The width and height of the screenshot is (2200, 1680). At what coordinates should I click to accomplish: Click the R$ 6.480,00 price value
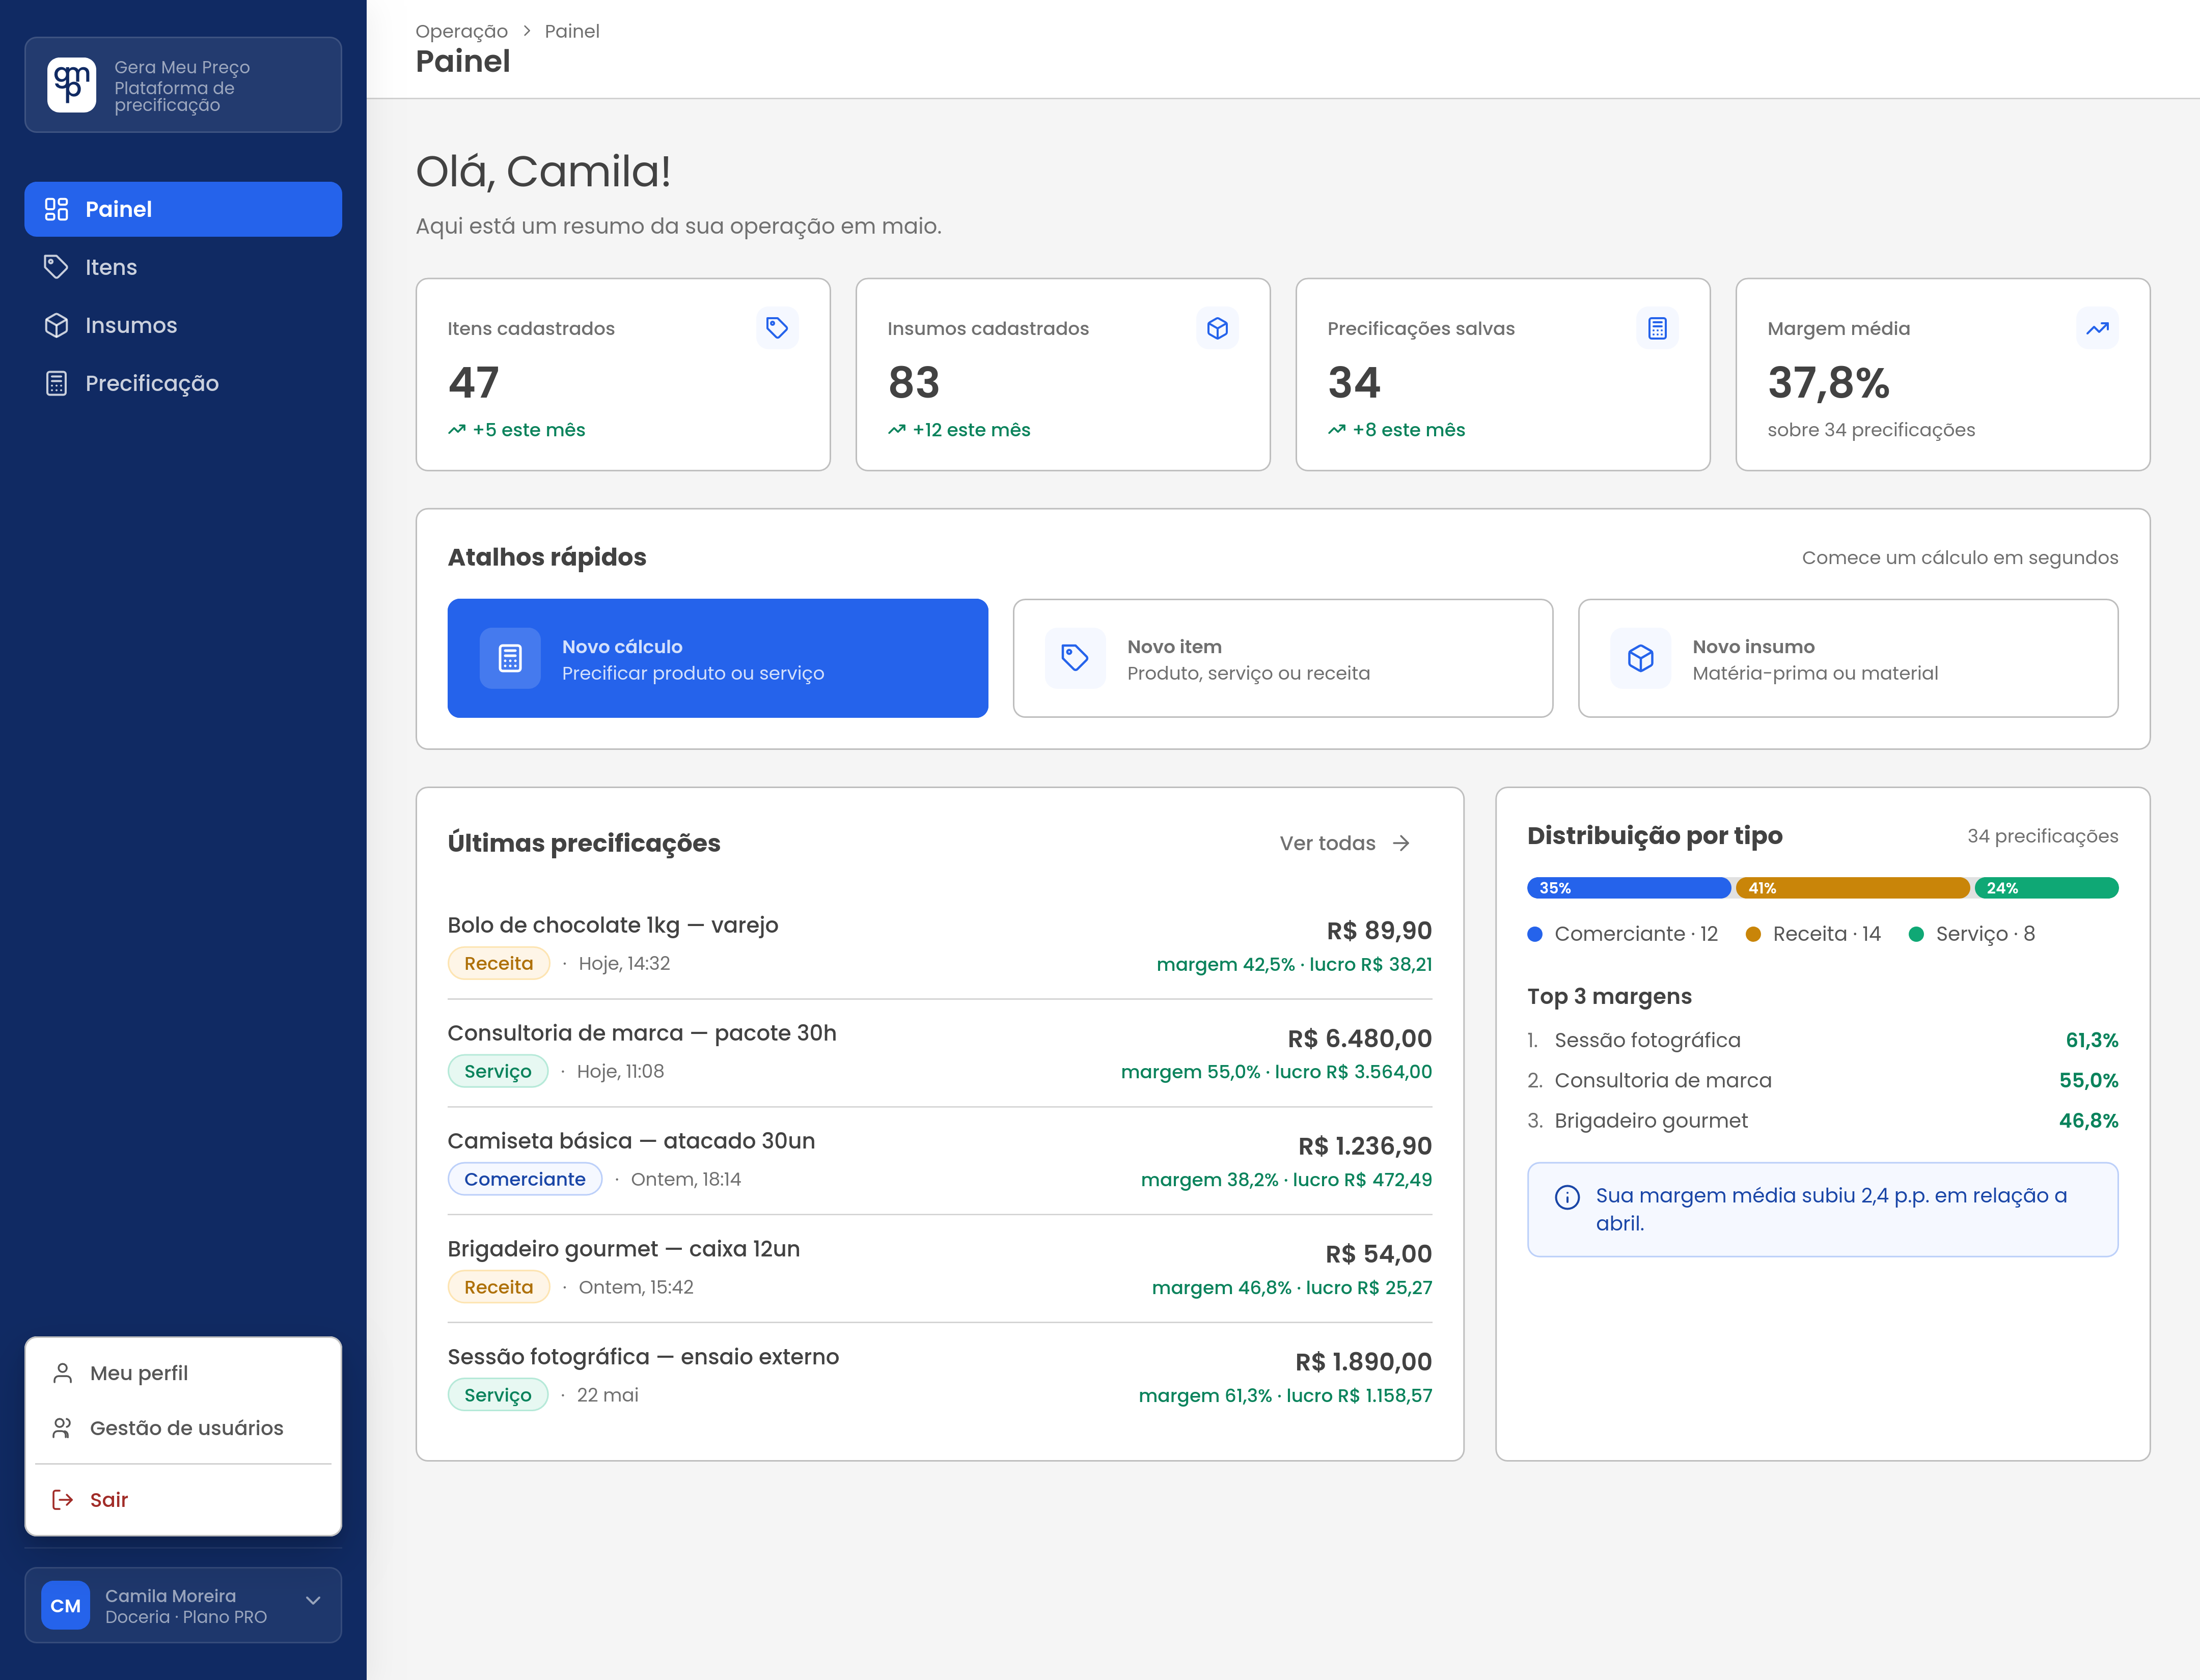coord(1360,1038)
